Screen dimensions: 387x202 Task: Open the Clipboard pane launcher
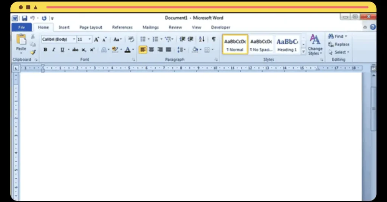click(x=36, y=60)
